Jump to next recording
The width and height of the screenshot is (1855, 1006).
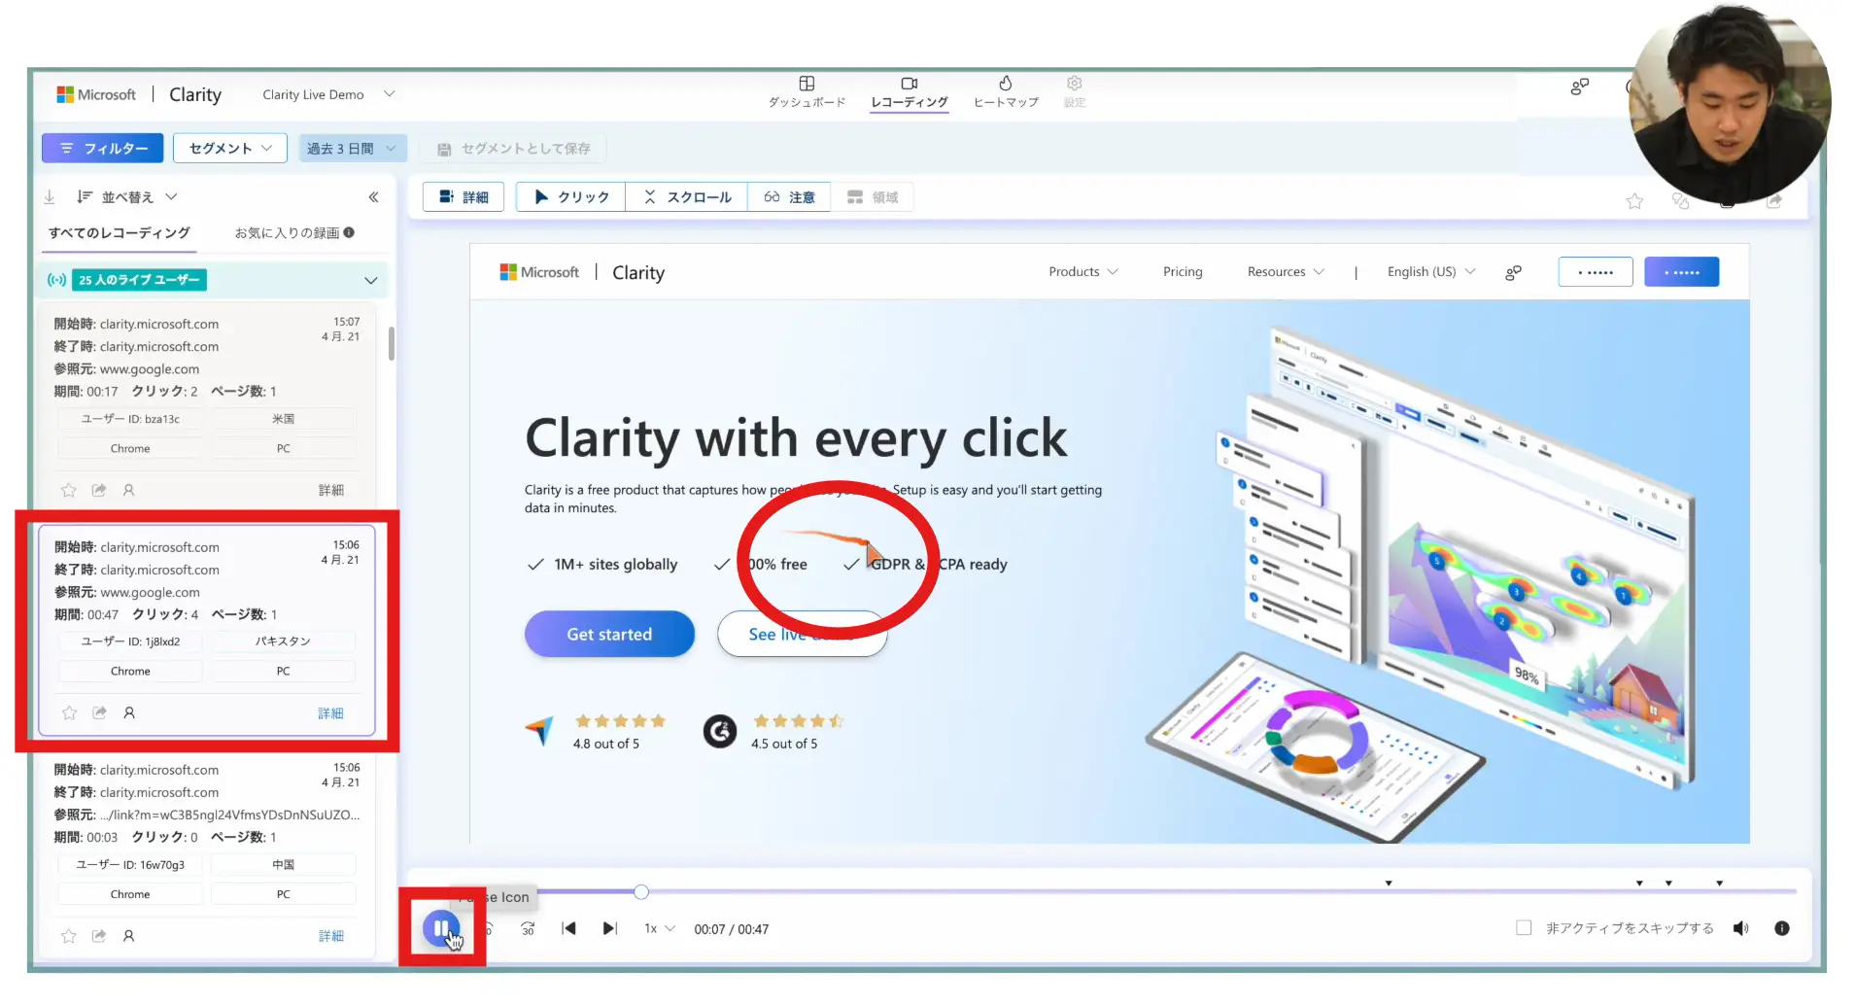click(x=609, y=929)
